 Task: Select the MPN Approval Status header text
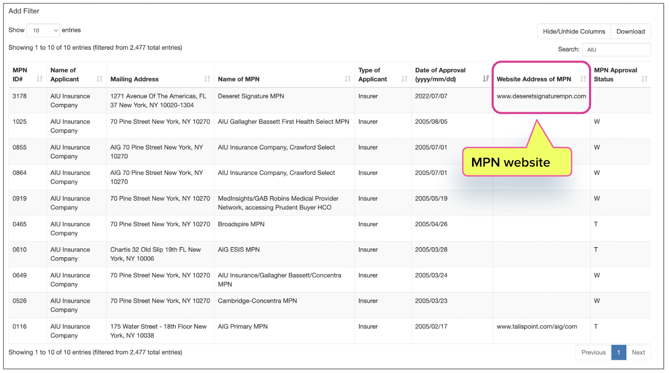point(615,75)
